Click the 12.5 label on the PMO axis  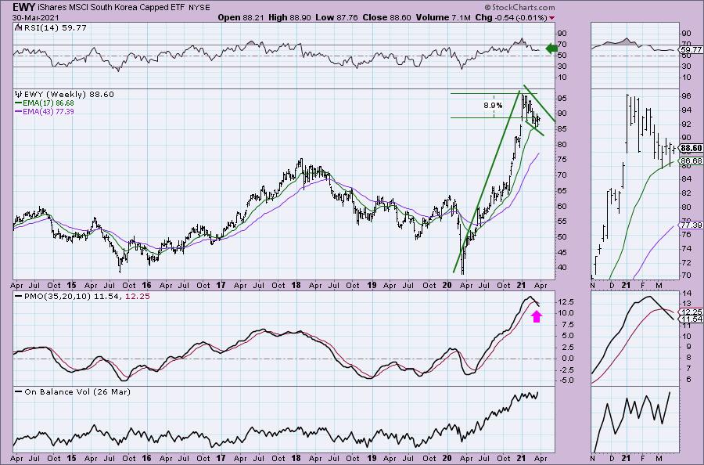click(x=566, y=302)
